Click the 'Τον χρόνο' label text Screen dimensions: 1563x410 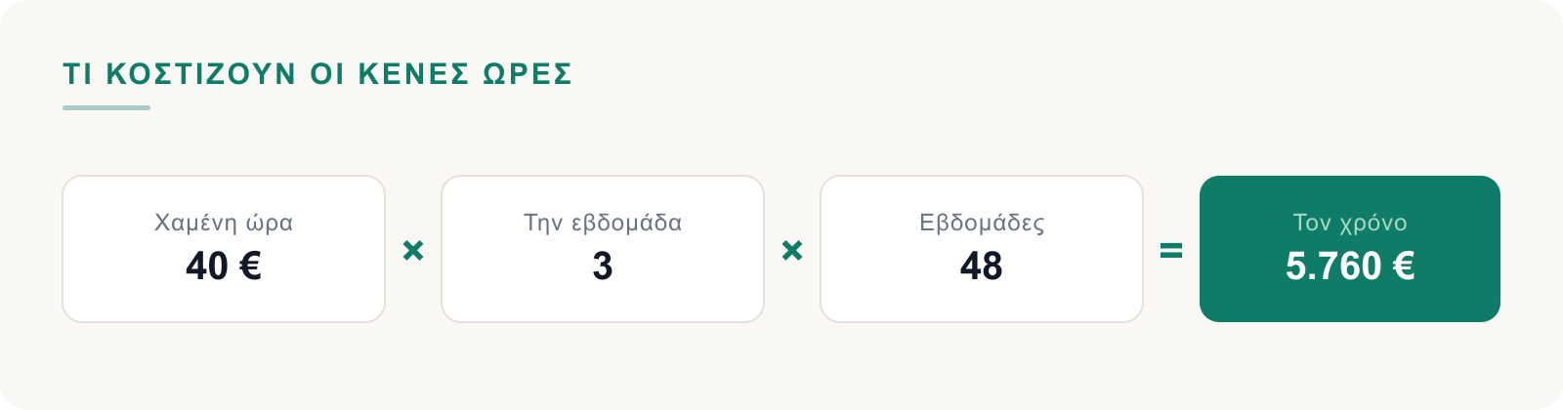coord(1350,223)
